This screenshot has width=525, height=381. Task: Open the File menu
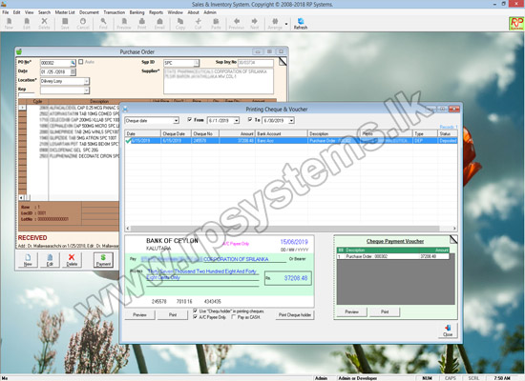[6, 12]
